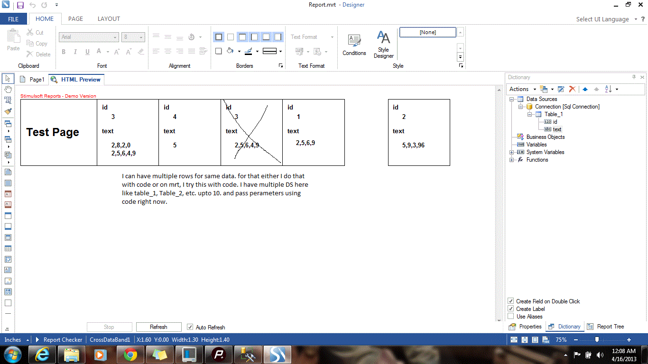Collapse the Connection [Sql Connection] node
Image resolution: width=648 pixels, height=364 pixels.
coord(521,107)
